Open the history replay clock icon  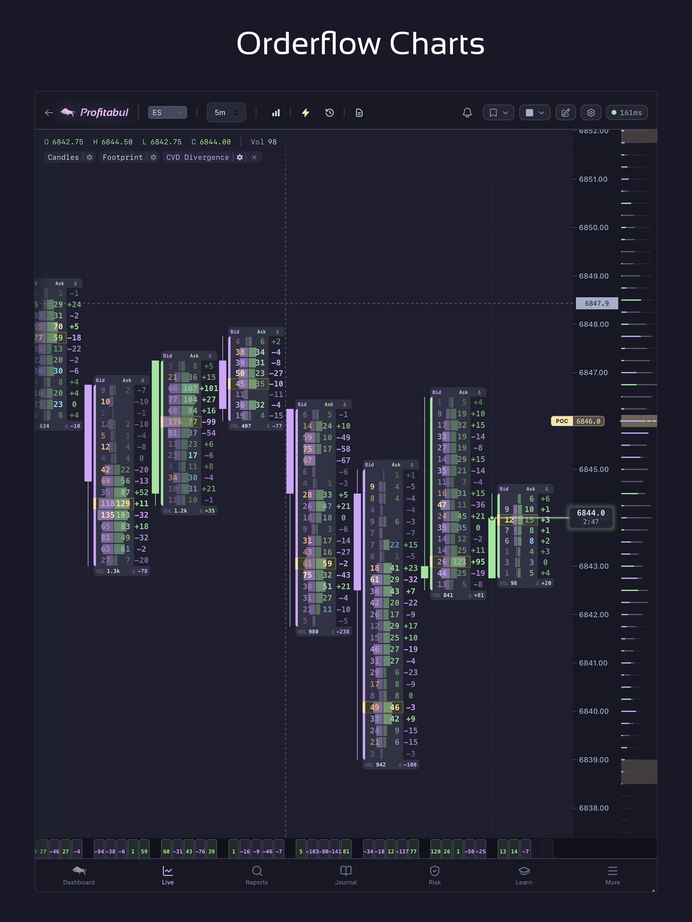click(x=330, y=113)
